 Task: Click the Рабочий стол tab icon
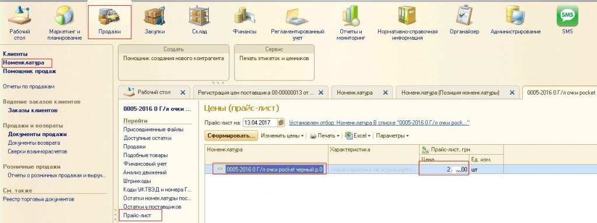(130, 92)
